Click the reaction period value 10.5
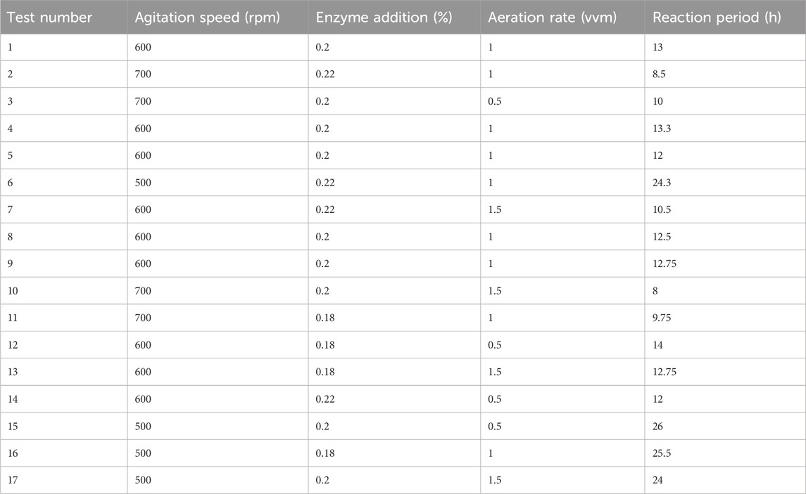Image resolution: width=806 pixels, height=494 pixels. point(663,209)
